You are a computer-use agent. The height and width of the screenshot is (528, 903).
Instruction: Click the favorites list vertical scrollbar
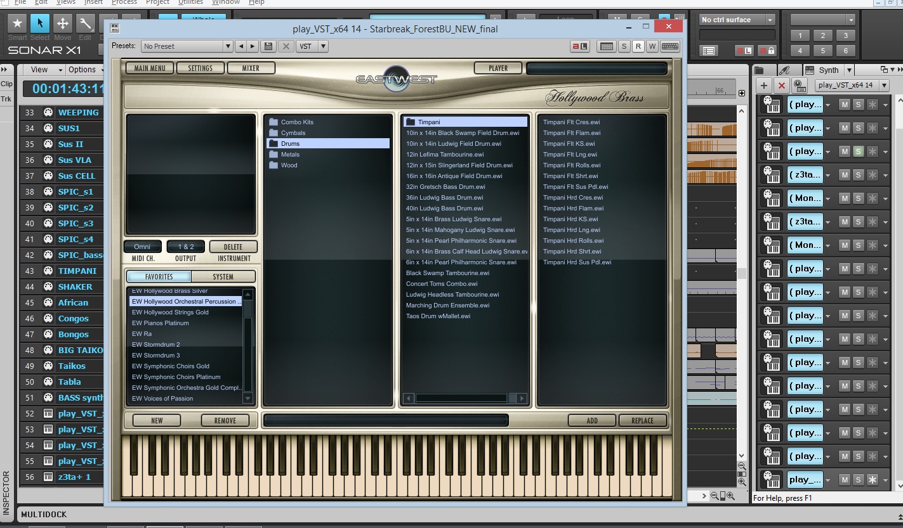[248, 345]
